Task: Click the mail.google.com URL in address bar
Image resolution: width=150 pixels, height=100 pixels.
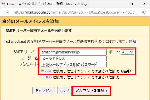Action: (75, 12)
